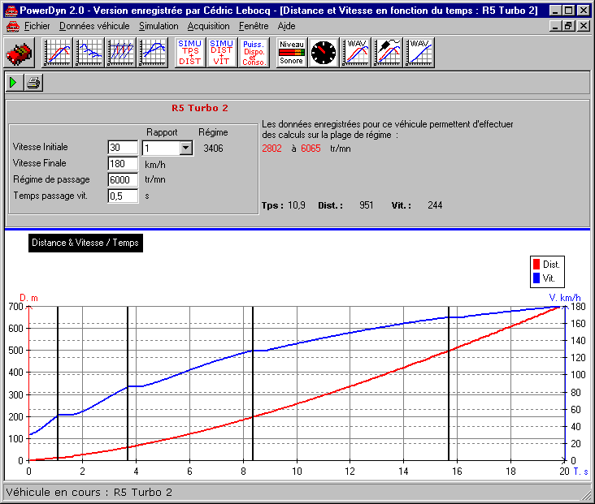Screen dimensions: 595x504
Task: Click the microphone WAV acquisition icon
Action: 388,54
